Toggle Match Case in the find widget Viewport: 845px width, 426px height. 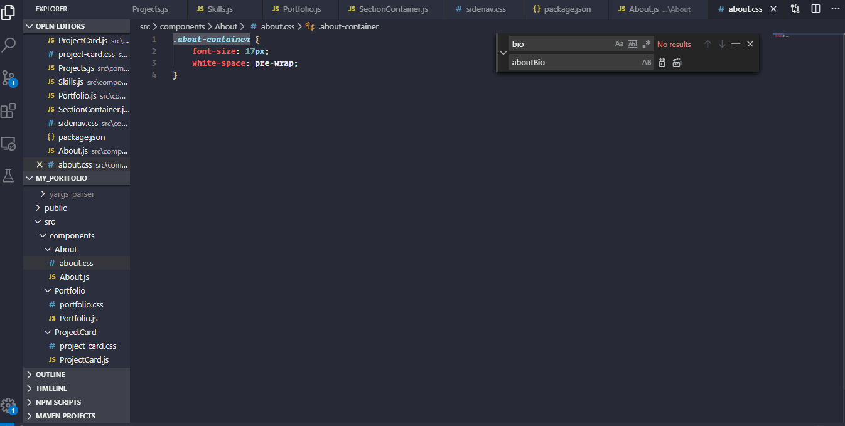tap(618, 43)
